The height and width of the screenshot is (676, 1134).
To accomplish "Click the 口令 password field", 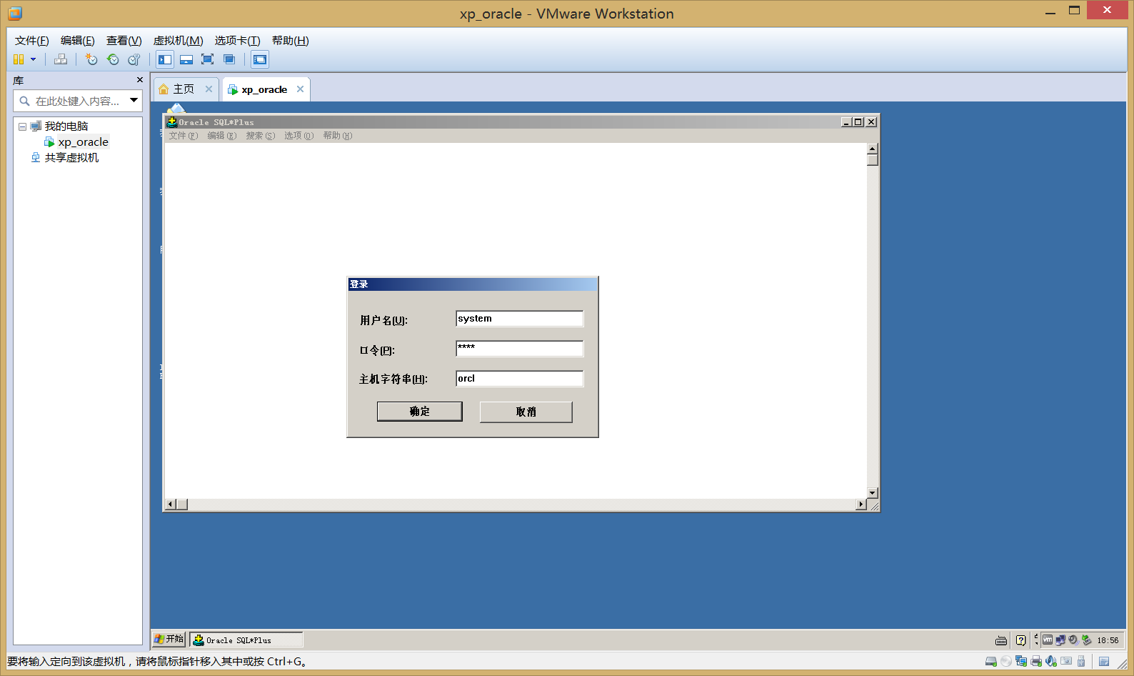I will [519, 349].
